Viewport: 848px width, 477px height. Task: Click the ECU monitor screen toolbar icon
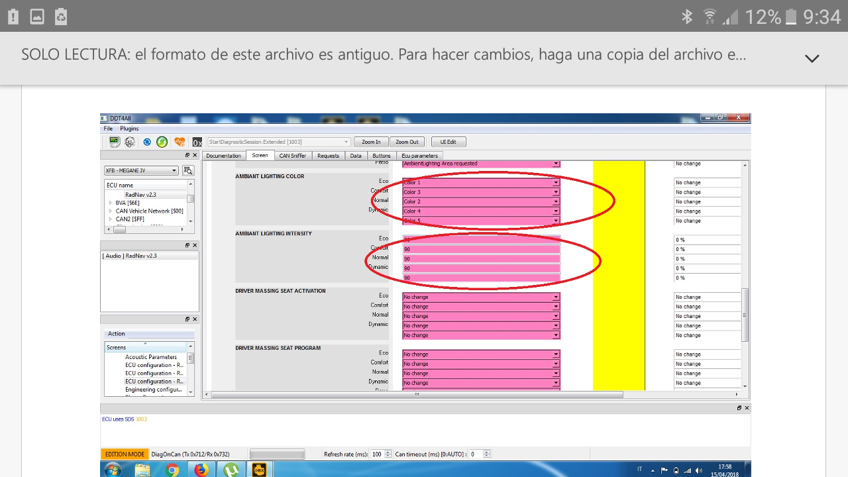tap(114, 142)
